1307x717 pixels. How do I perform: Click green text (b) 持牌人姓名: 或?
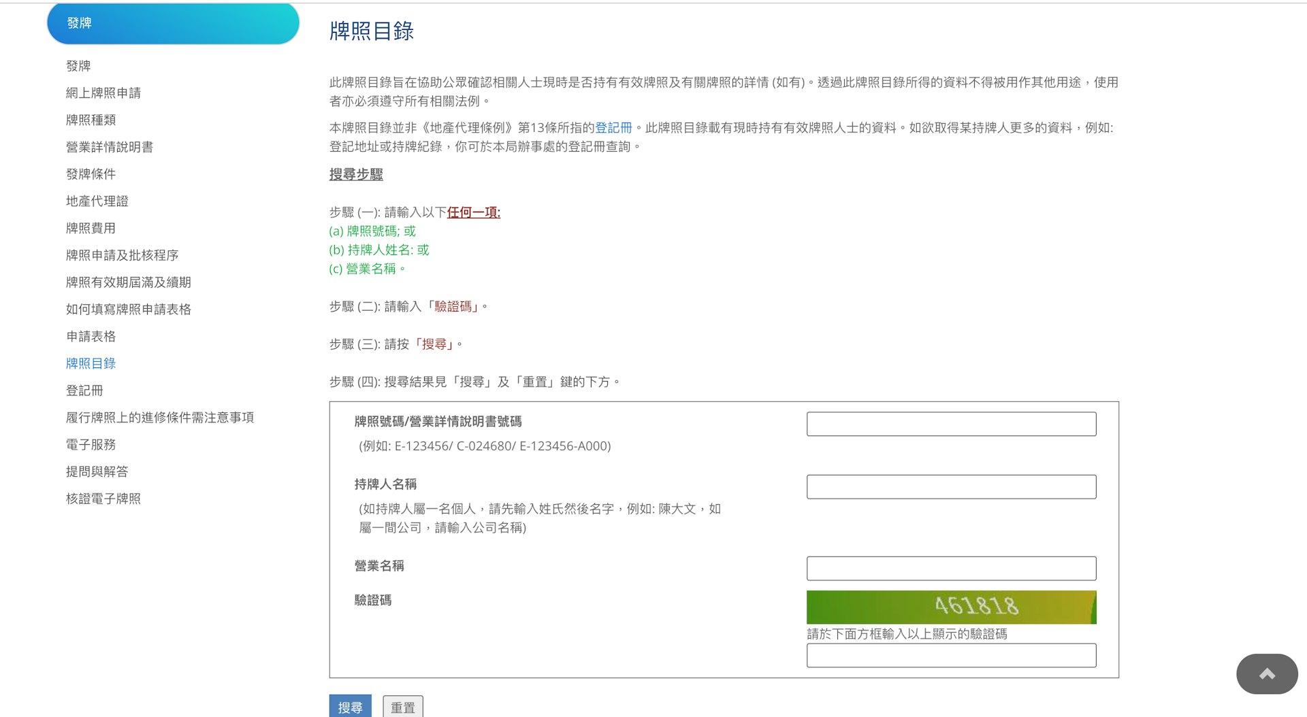click(379, 250)
